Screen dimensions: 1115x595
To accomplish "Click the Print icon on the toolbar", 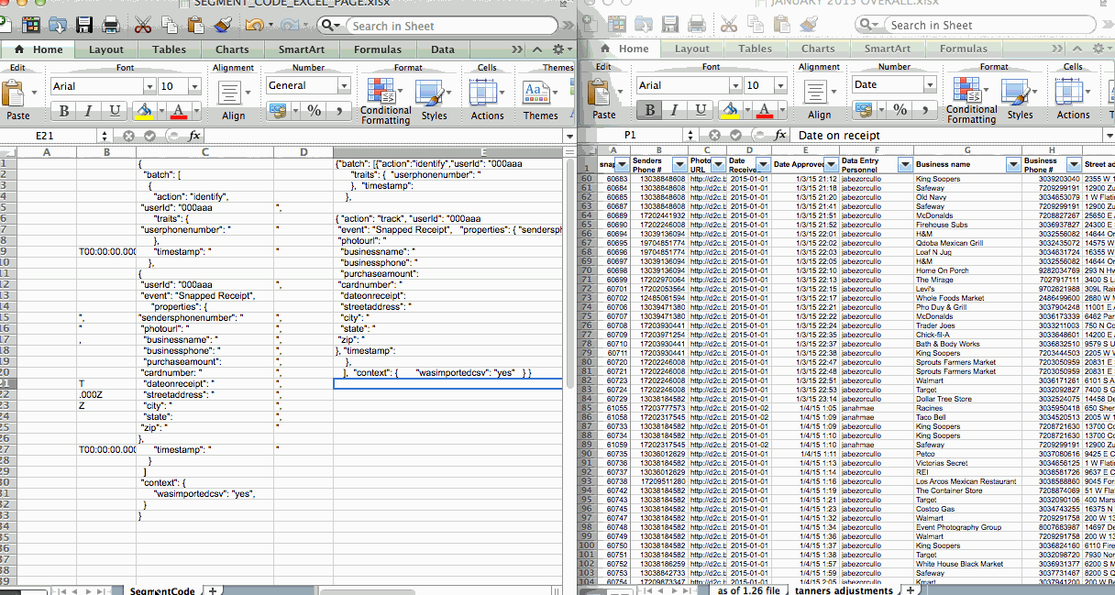I will (x=109, y=25).
